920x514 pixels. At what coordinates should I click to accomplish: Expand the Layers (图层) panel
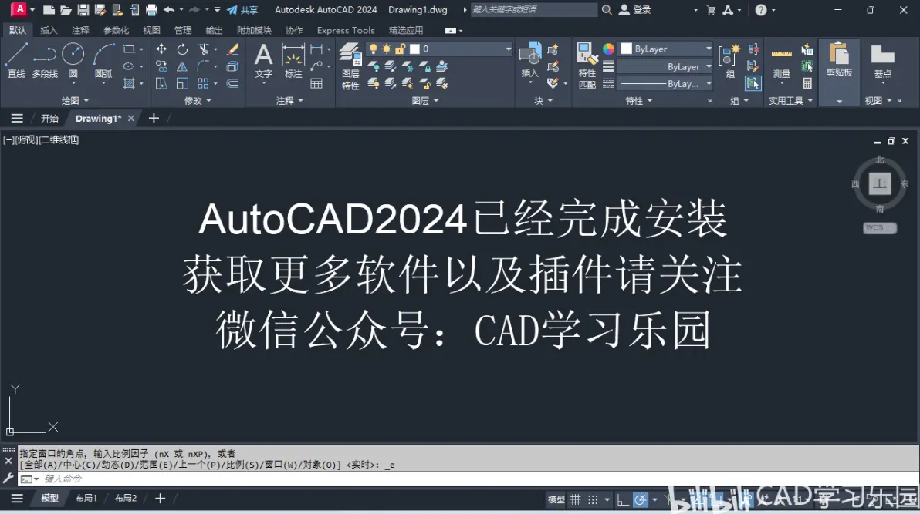point(425,101)
